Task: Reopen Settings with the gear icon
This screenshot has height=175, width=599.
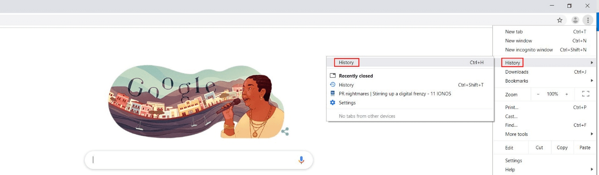Action: click(333, 103)
